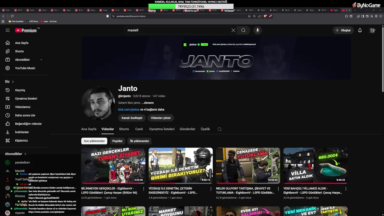The height and width of the screenshot is (216, 384).
Task: Open Cenazede Tutuklama video thumbnail
Action: pyautogui.click(x=248, y=166)
